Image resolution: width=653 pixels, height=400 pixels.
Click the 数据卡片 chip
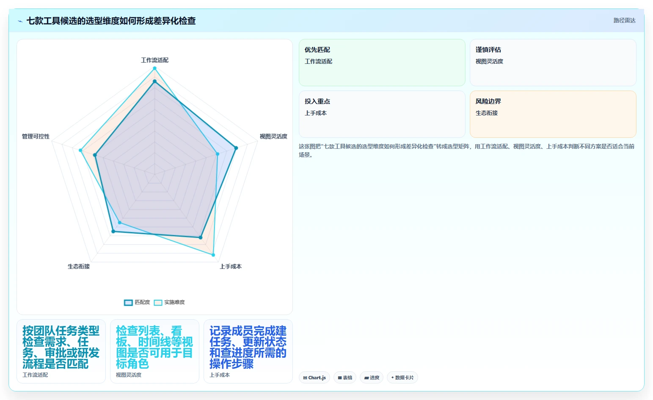[x=402, y=378]
